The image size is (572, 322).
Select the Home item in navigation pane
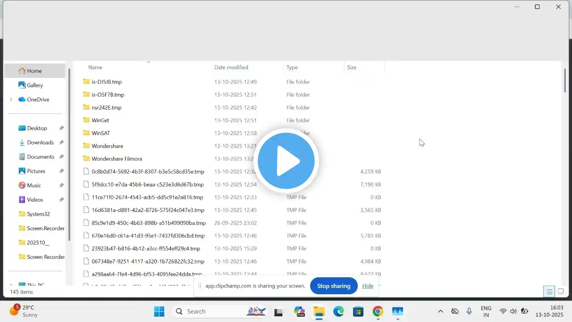tap(34, 71)
